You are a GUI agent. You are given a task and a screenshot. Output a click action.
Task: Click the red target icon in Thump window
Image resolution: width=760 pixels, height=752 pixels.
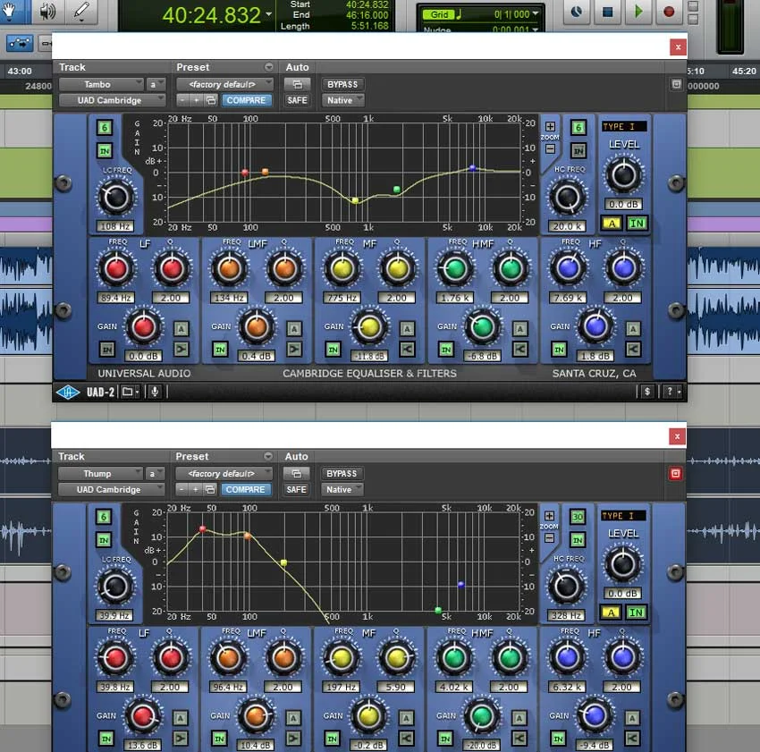tap(675, 474)
